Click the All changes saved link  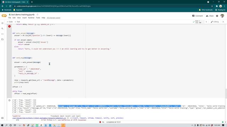tap(54, 18)
